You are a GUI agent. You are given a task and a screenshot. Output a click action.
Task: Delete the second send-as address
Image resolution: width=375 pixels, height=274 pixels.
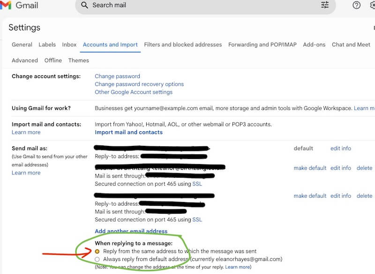coord(365,168)
